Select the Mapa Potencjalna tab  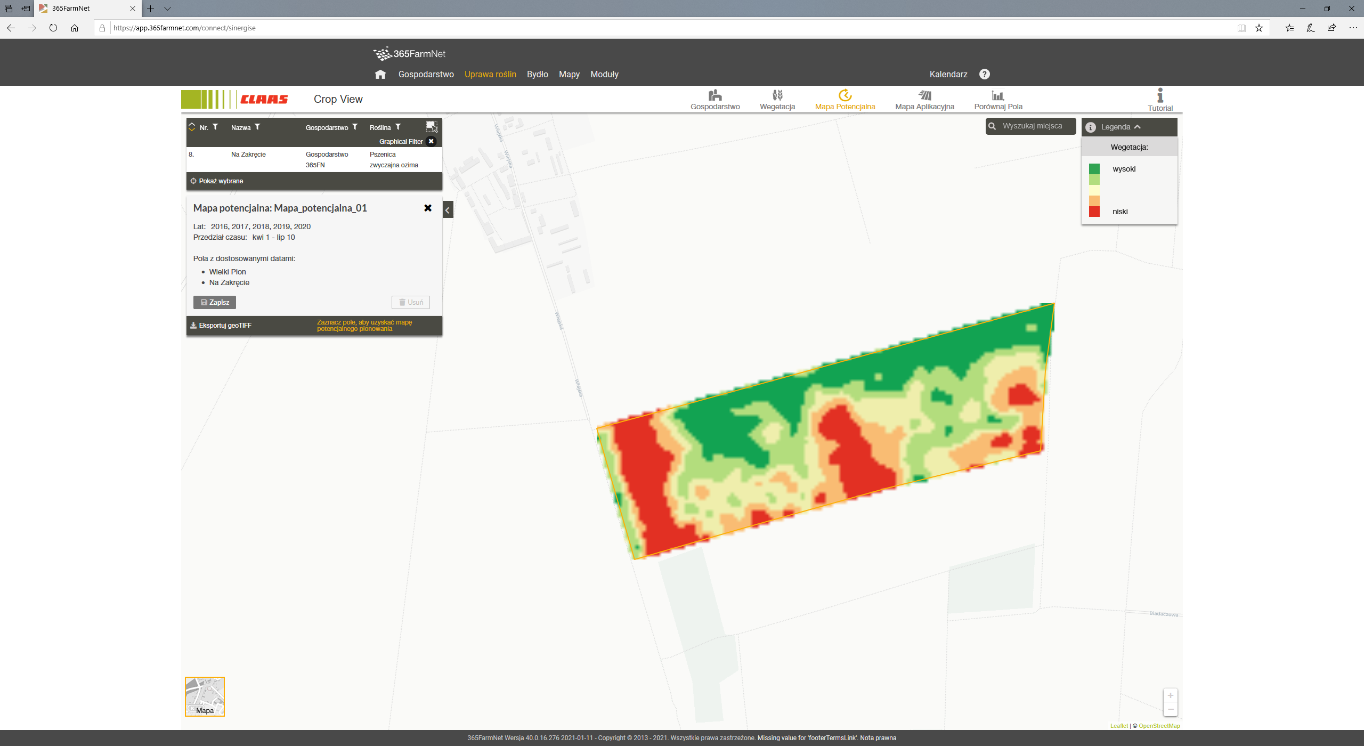point(845,100)
